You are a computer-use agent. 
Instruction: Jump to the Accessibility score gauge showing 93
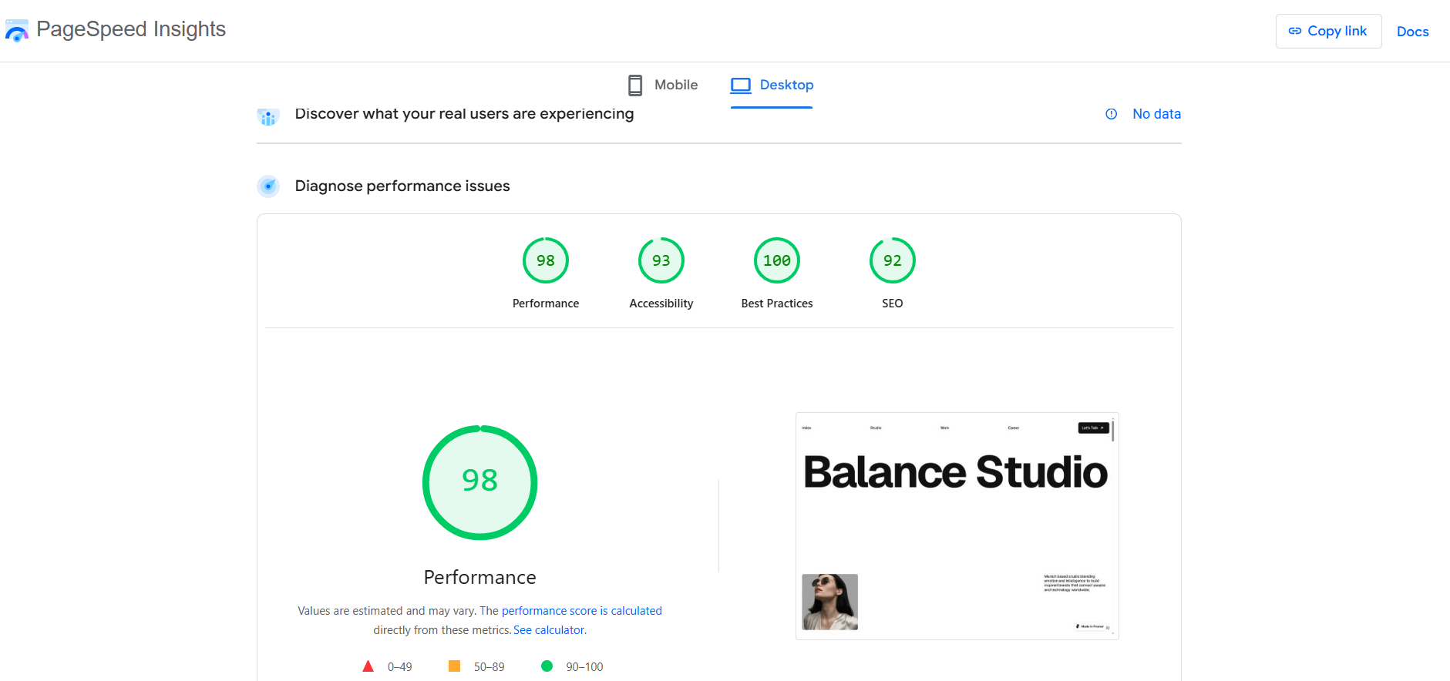(x=661, y=261)
